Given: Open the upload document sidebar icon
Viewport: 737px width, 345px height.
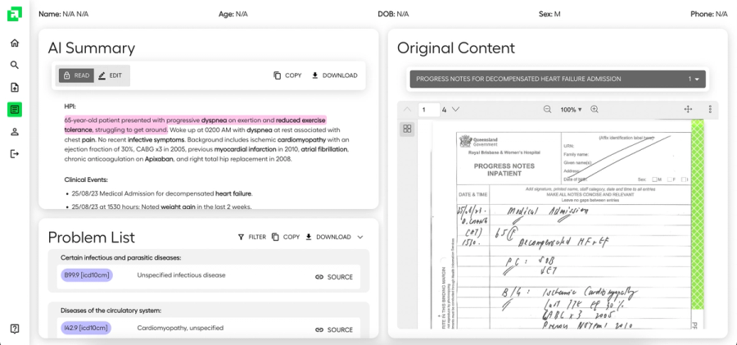Looking at the screenshot, I should 15,88.
